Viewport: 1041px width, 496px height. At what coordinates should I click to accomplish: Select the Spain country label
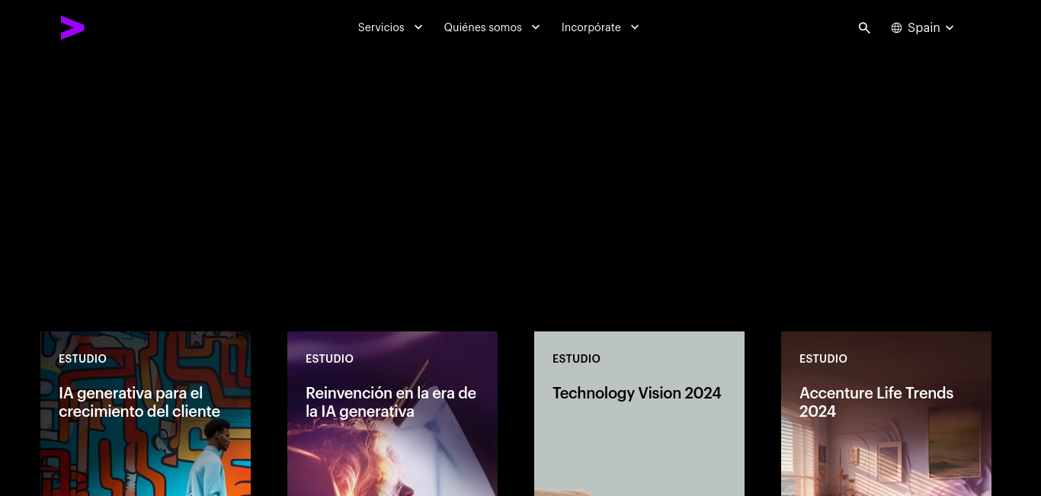click(x=924, y=27)
